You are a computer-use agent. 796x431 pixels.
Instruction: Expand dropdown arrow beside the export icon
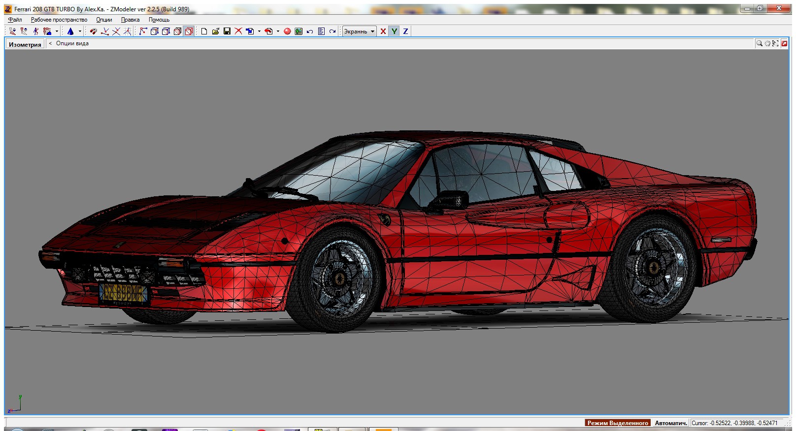(278, 31)
